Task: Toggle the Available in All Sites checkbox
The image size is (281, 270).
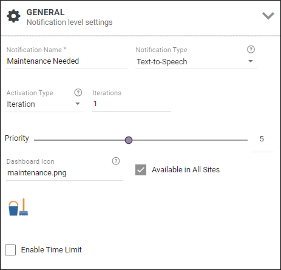Action: click(141, 170)
